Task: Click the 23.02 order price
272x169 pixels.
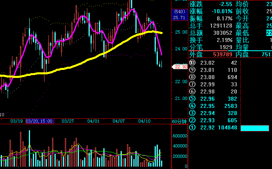Action: tap(208, 63)
